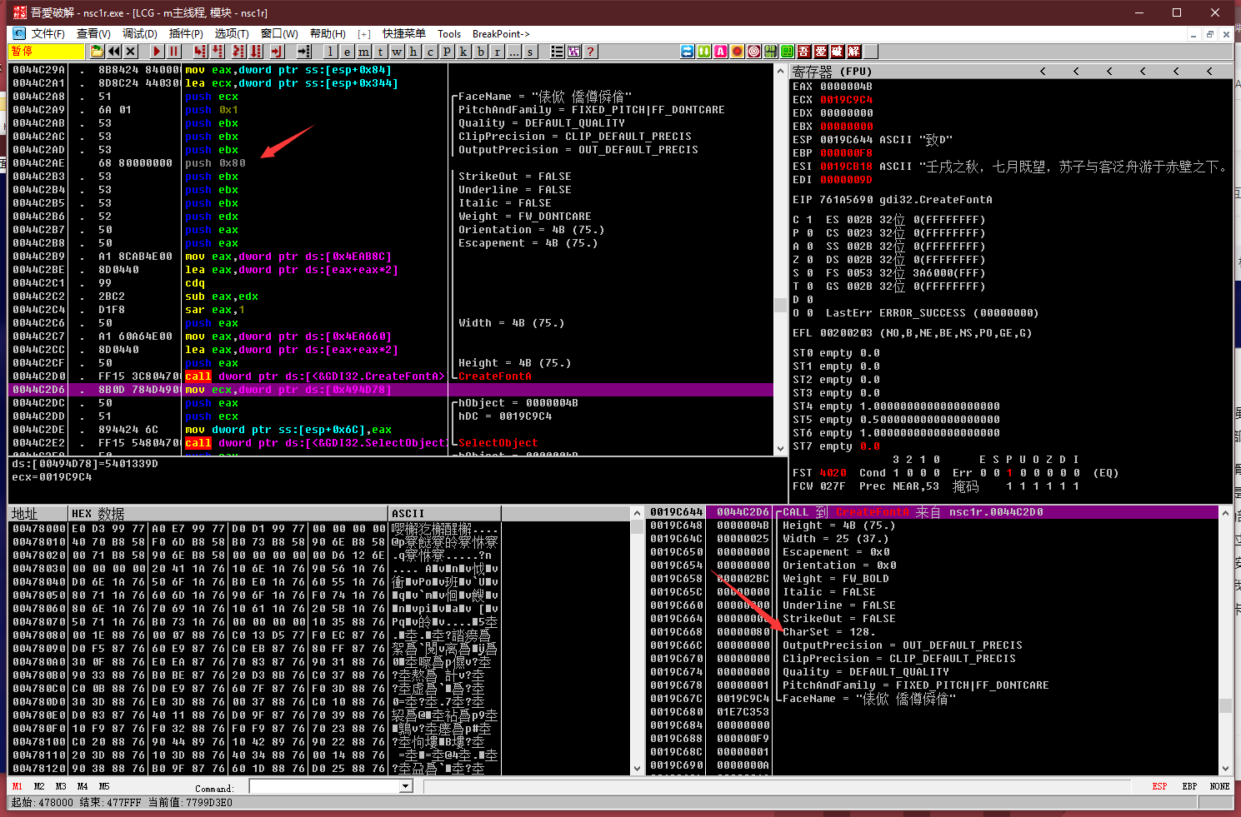Screen dimensions: 1241x817
Task: Open the 选项(T) menu
Action: pyautogui.click(x=232, y=34)
